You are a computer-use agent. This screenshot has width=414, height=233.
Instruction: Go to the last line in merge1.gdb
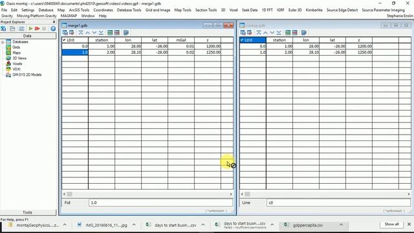(x=101, y=32)
